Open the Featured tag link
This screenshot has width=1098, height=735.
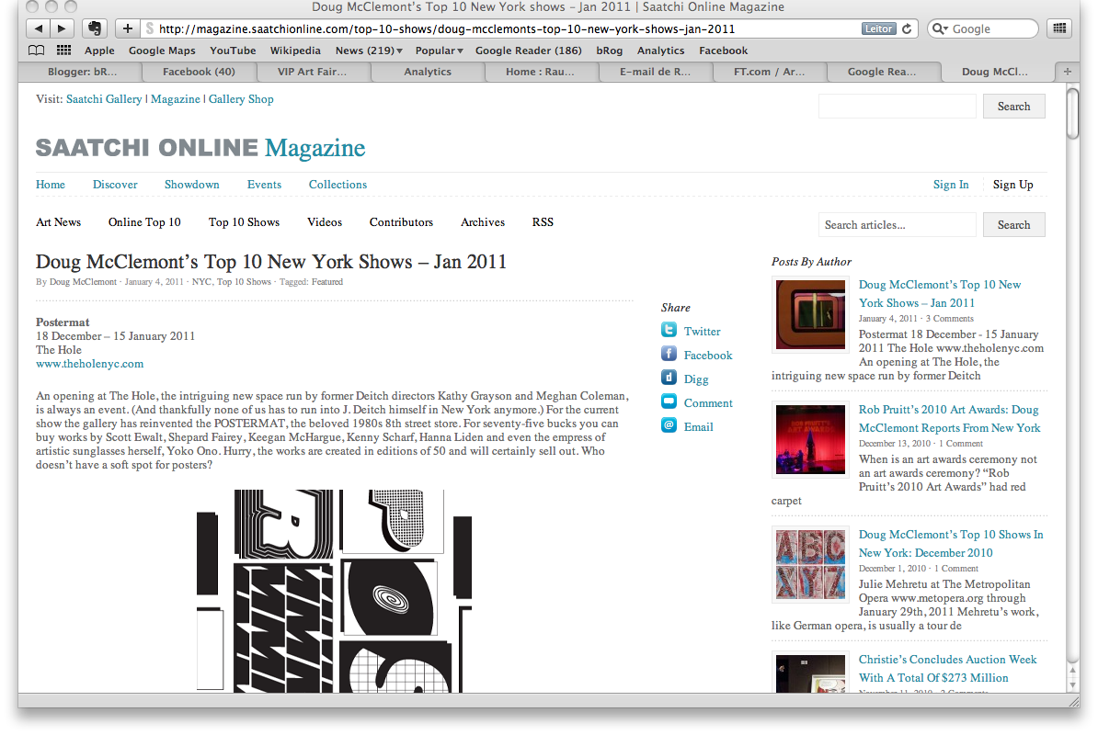[x=327, y=282]
